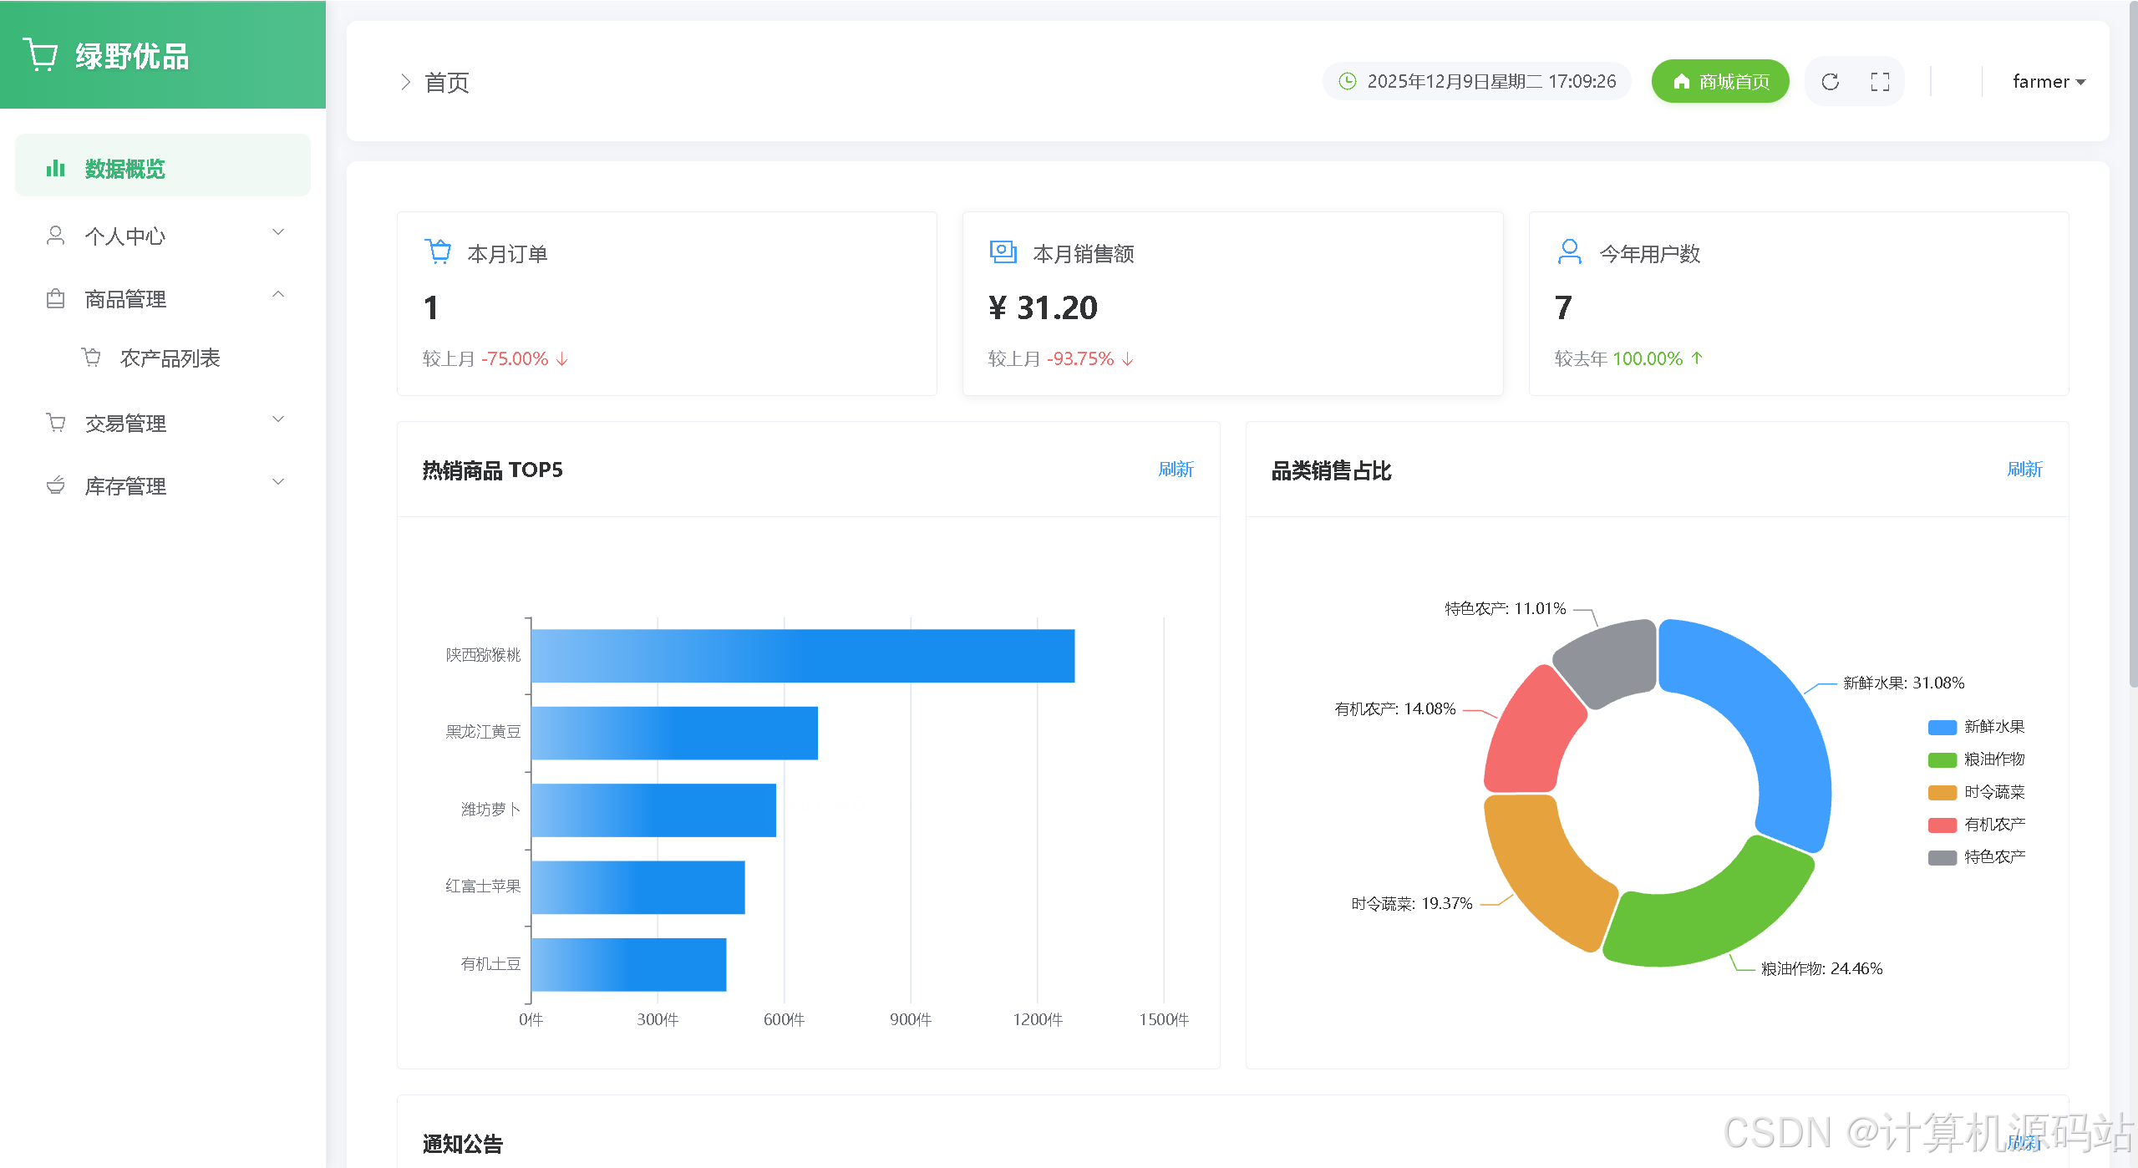The image size is (2138, 1168).
Task: Click 刷新 link on 热销商品 TOP5
Action: click(1175, 470)
